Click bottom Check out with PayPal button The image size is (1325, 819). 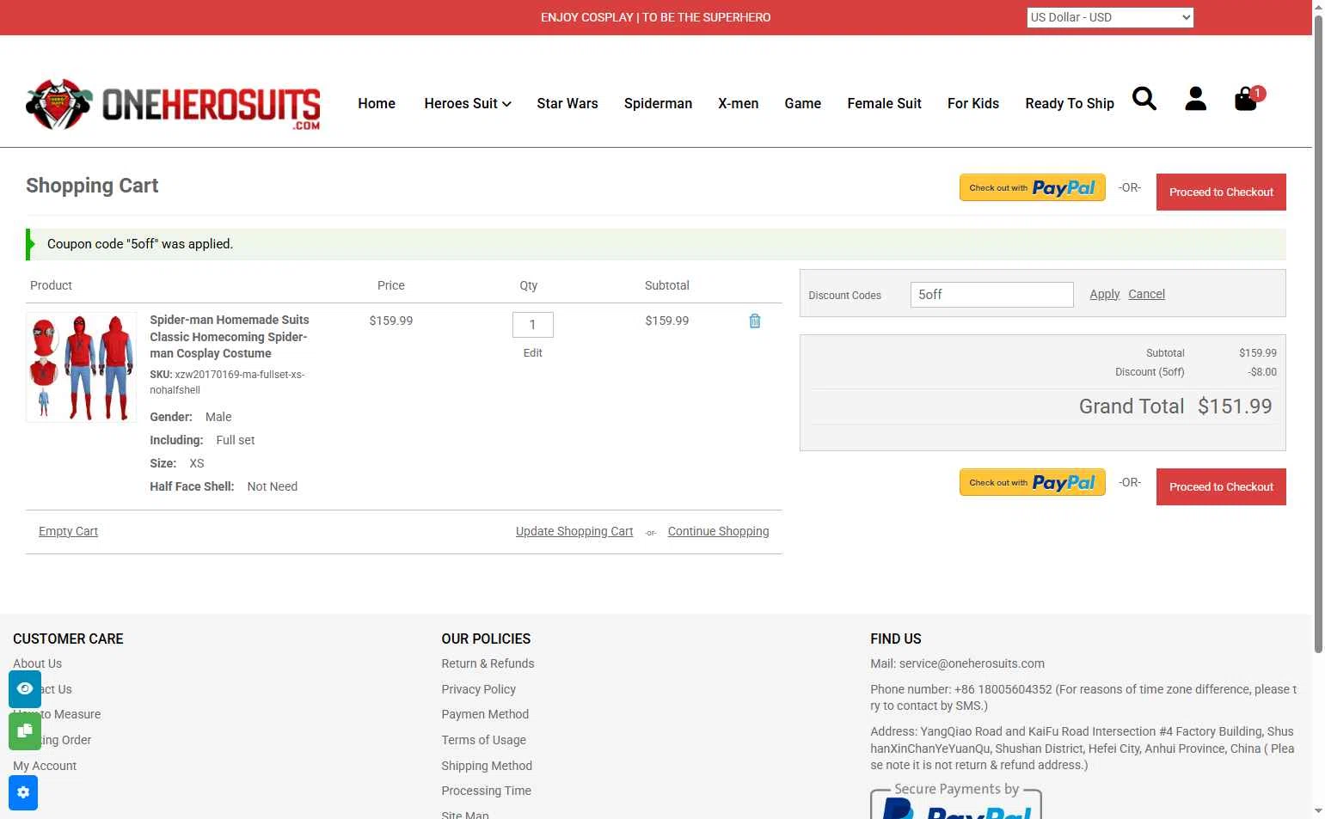pos(1033,482)
